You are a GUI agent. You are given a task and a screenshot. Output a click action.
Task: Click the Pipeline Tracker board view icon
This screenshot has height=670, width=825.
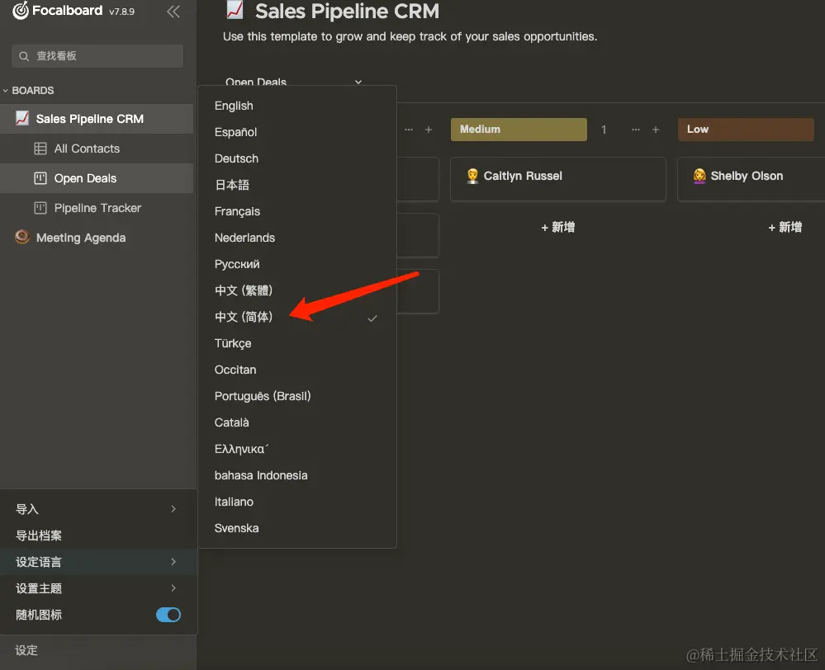click(40, 208)
